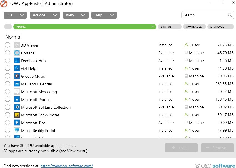Click the user icon in Microsoft Photos row
Viewport: 236px width, 168px height.
click(x=186, y=99)
